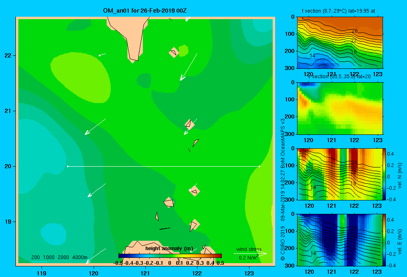Click the t section title text

pos(338,11)
